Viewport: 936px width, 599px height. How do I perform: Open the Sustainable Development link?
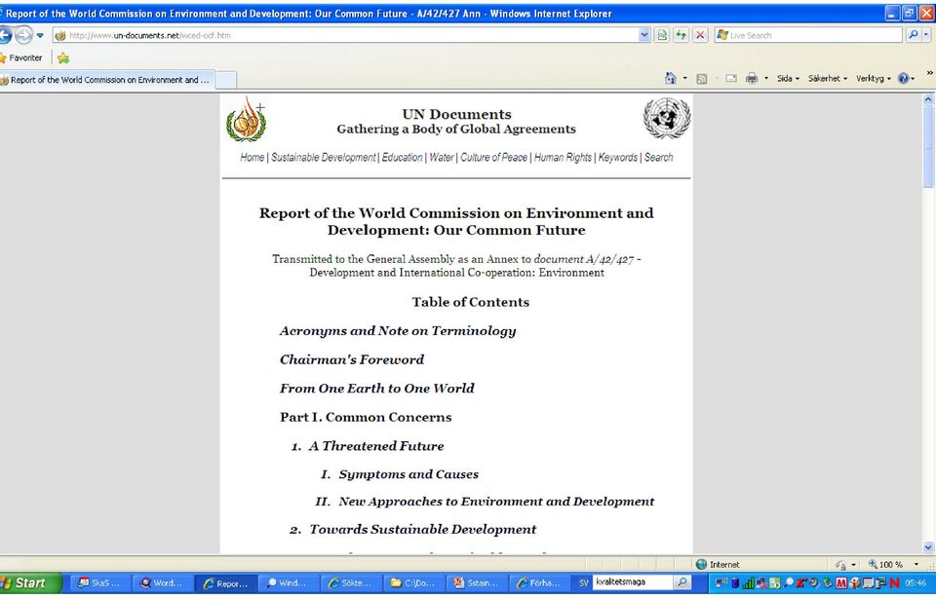[x=324, y=158]
